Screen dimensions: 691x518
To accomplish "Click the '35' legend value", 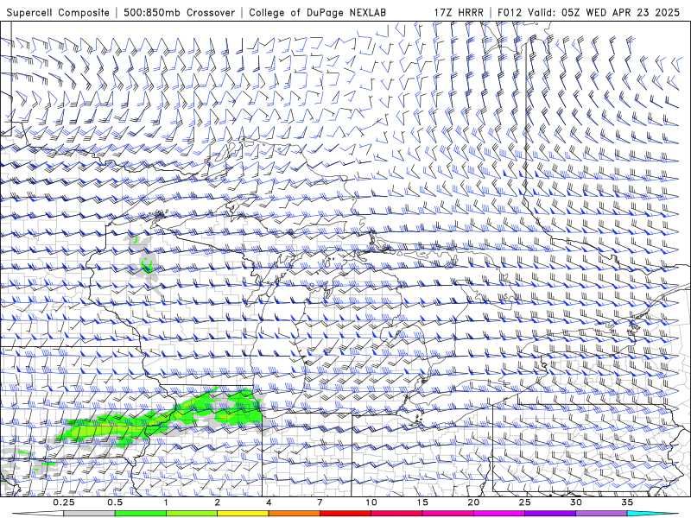I will (628, 502).
